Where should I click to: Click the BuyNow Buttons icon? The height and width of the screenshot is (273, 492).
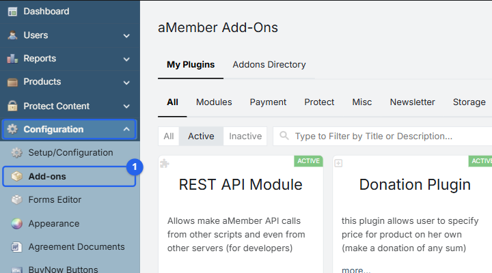pos(17,270)
